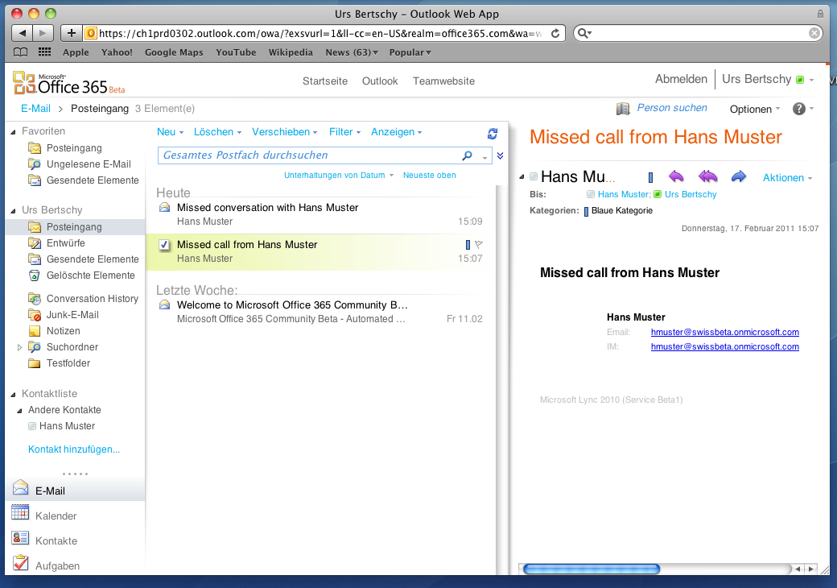Click presence box beside sender name Hans Mu...

[x=534, y=176]
